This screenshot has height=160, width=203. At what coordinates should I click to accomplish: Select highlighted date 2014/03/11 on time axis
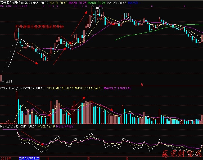tap(29, 158)
